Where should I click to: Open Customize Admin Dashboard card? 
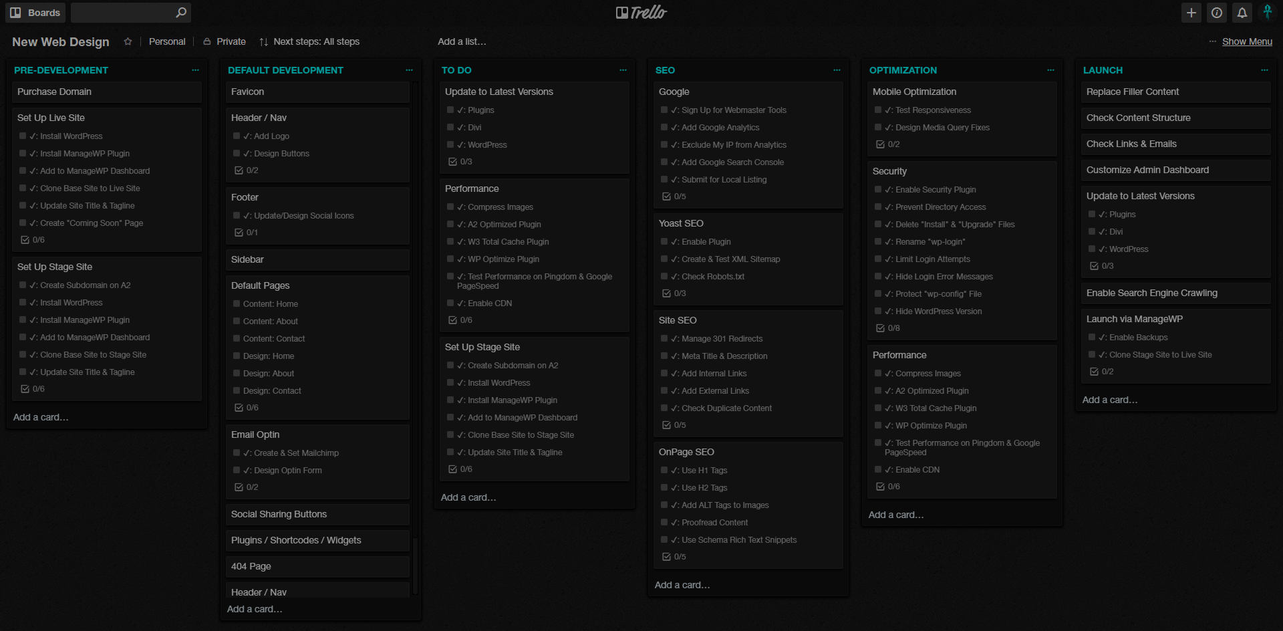click(x=1176, y=170)
